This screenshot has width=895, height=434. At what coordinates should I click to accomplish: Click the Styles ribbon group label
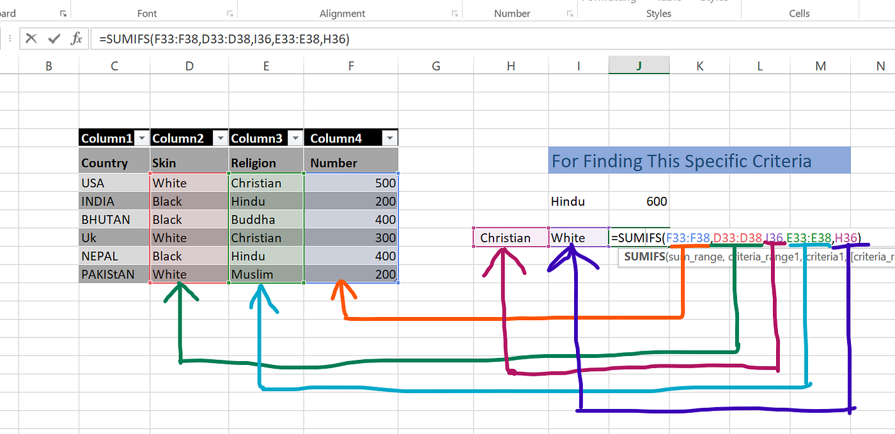658,13
